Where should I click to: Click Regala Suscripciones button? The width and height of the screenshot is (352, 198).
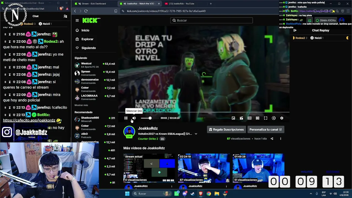pyautogui.click(x=226, y=130)
